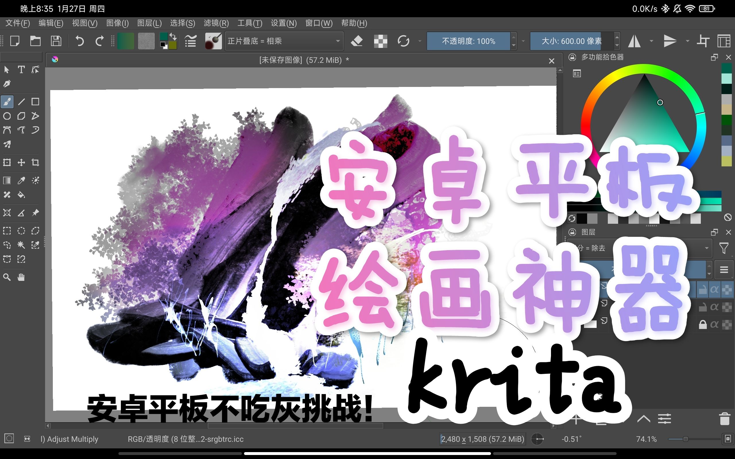Screen dimensions: 735x459
Task: Select the Rectangular Selection tool
Action: (7, 231)
